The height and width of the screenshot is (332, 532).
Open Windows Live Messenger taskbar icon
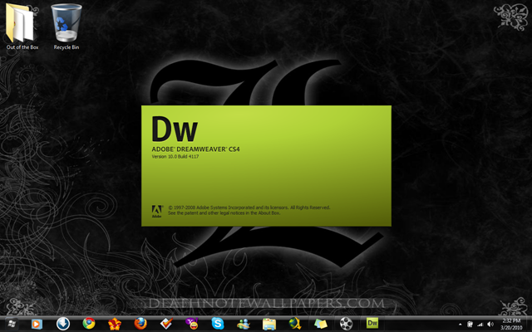[x=244, y=325]
